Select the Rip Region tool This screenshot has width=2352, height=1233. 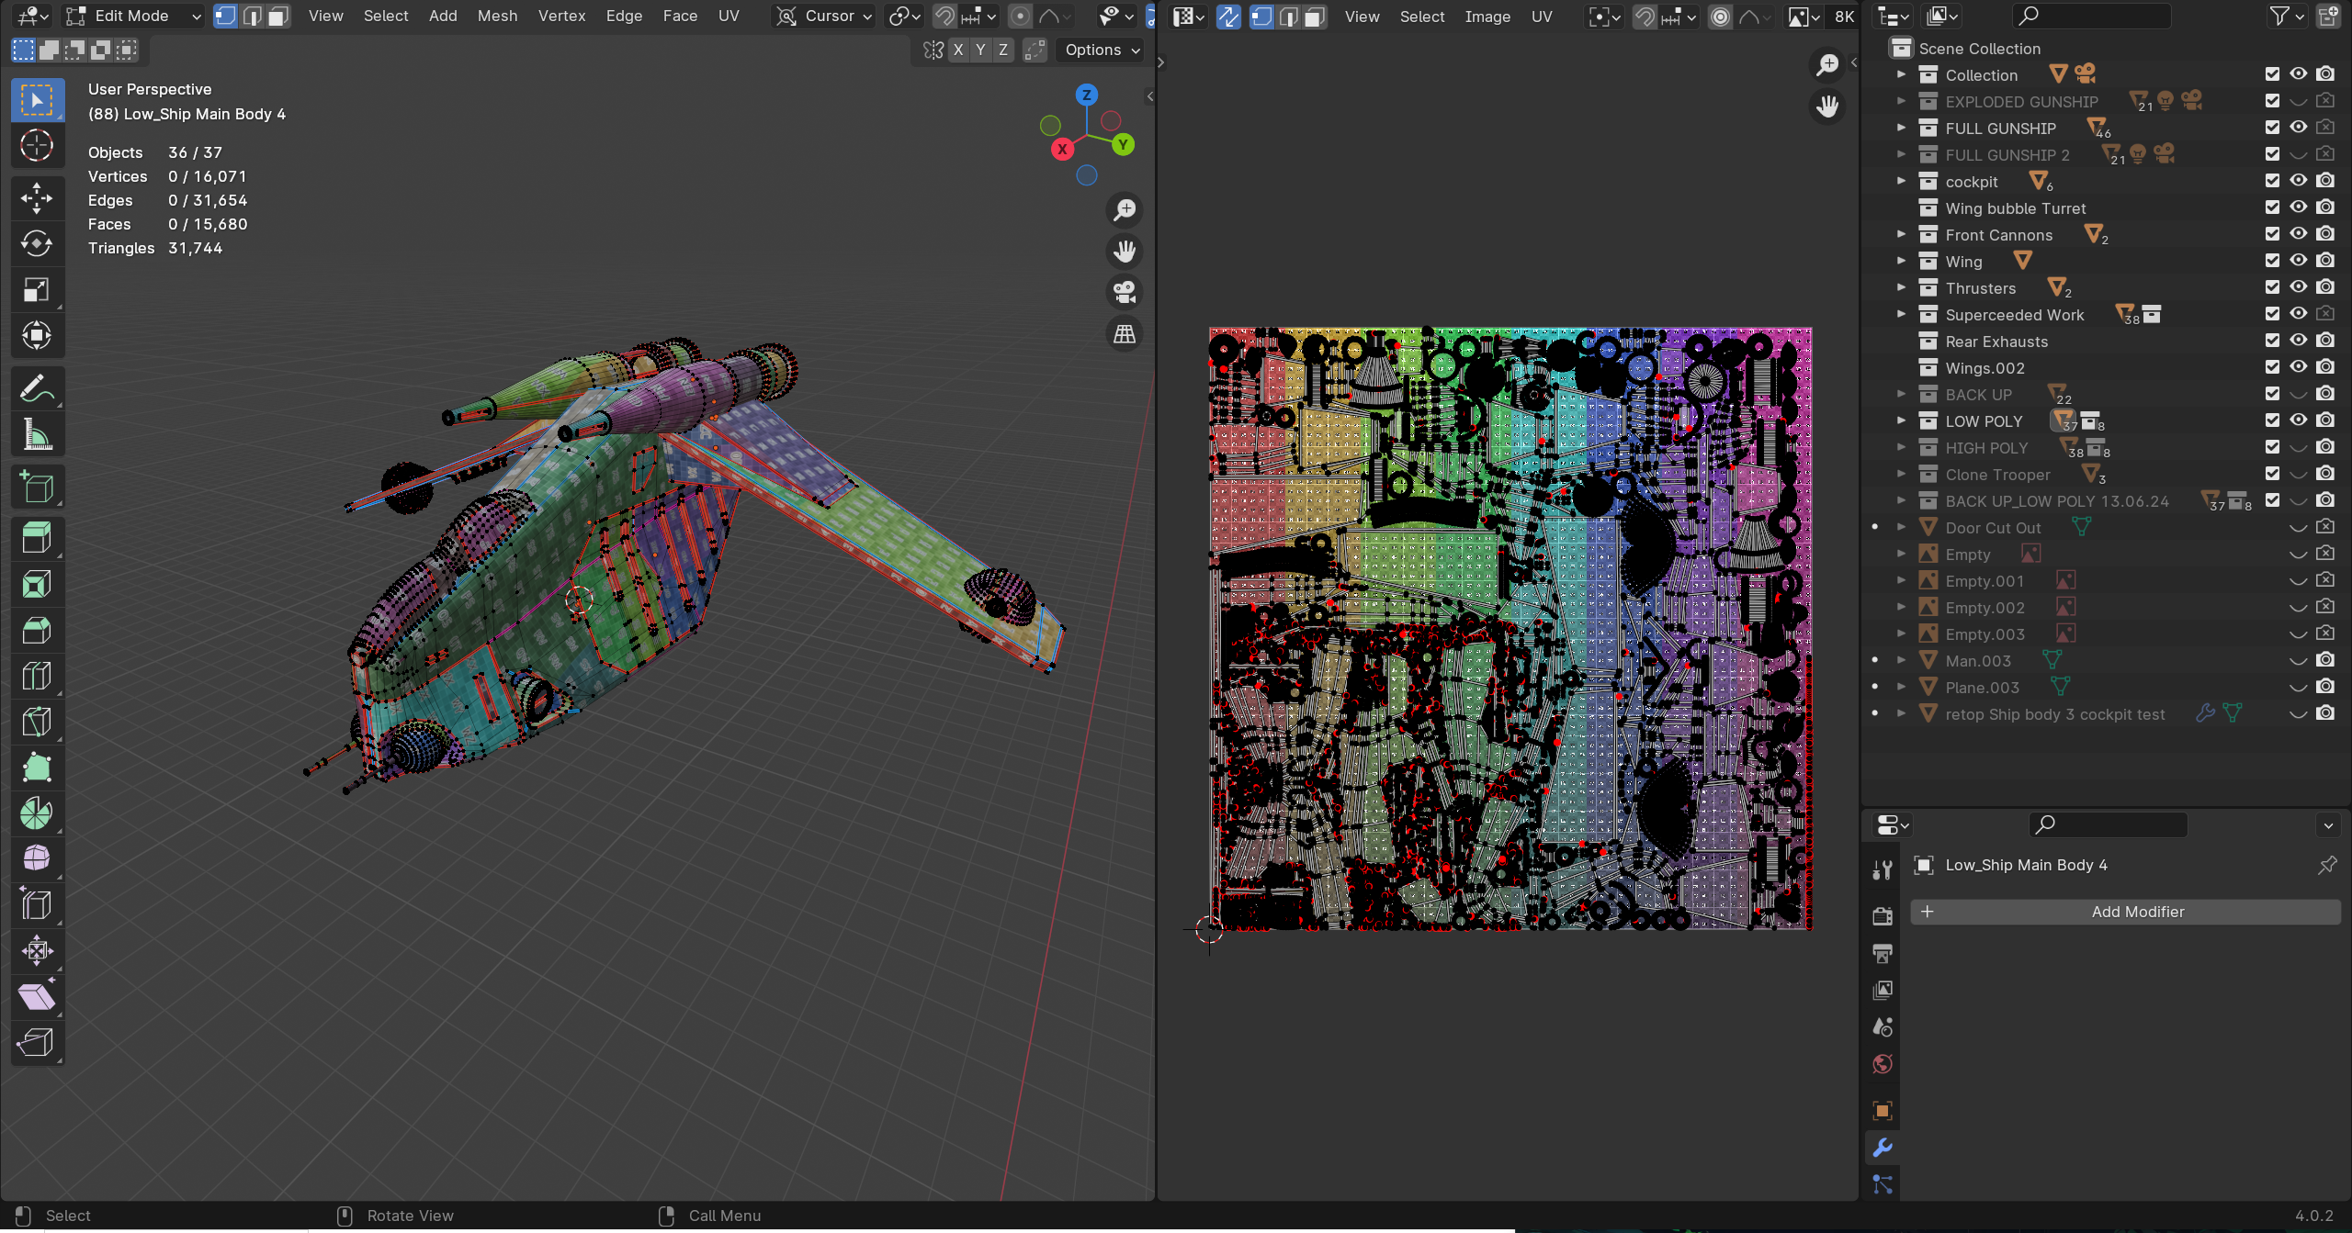tap(37, 1043)
